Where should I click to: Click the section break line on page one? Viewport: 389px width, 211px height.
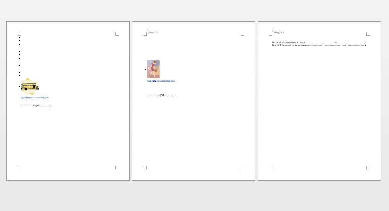[x=36, y=105]
